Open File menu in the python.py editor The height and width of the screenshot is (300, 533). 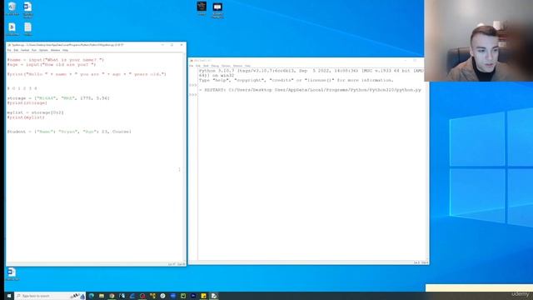[x=9, y=50]
